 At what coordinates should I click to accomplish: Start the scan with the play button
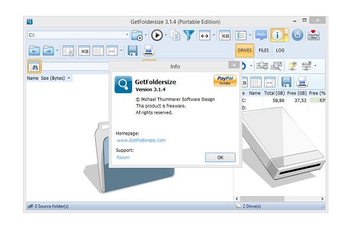(x=157, y=35)
